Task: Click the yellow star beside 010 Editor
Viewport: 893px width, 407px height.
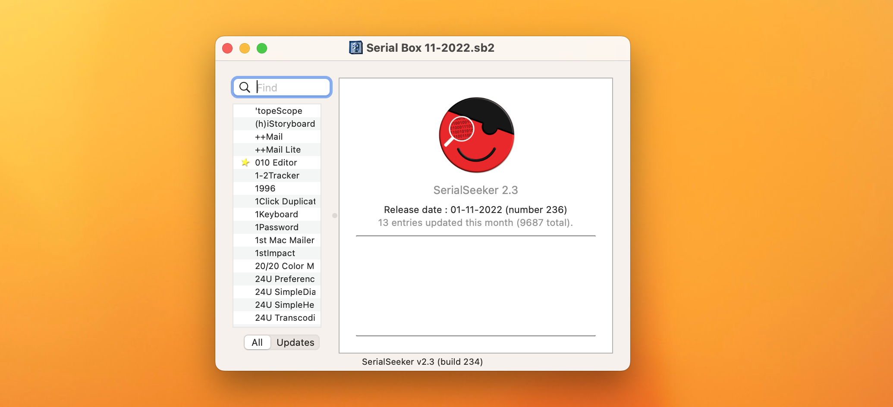Action: tap(245, 163)
